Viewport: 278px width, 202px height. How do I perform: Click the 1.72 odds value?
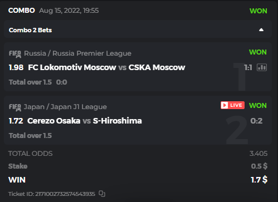click(16, 121)
